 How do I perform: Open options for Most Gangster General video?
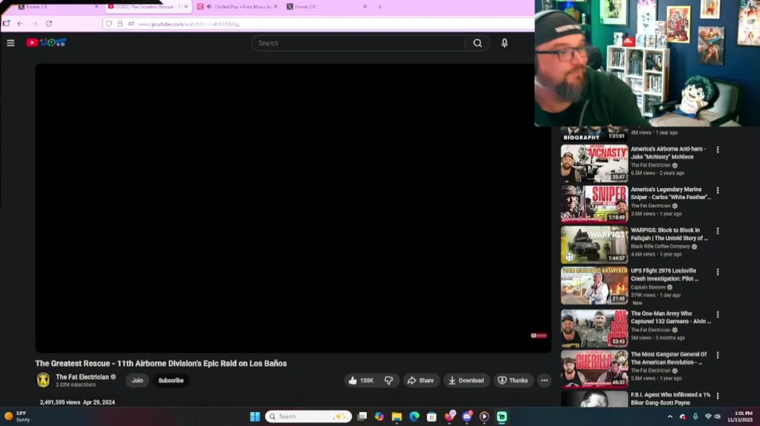pyautogui.click(x=717, y=355)
